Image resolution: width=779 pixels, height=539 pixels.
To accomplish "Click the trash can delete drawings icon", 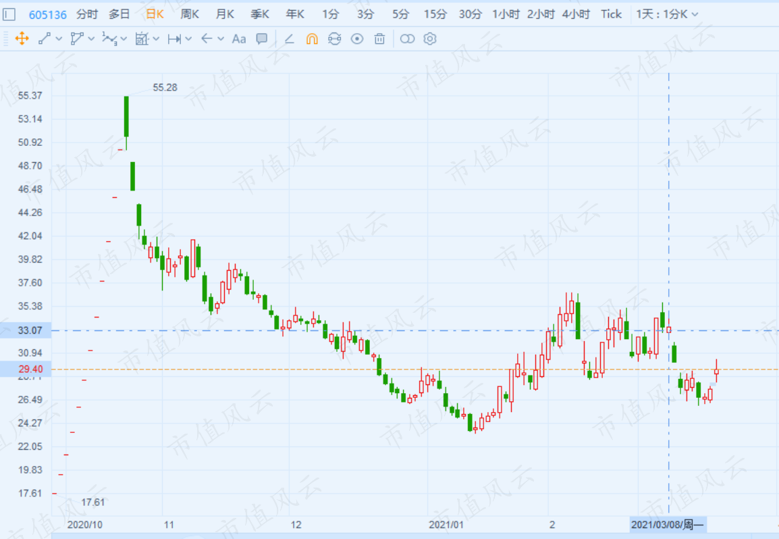I will [x=379, y=38].
